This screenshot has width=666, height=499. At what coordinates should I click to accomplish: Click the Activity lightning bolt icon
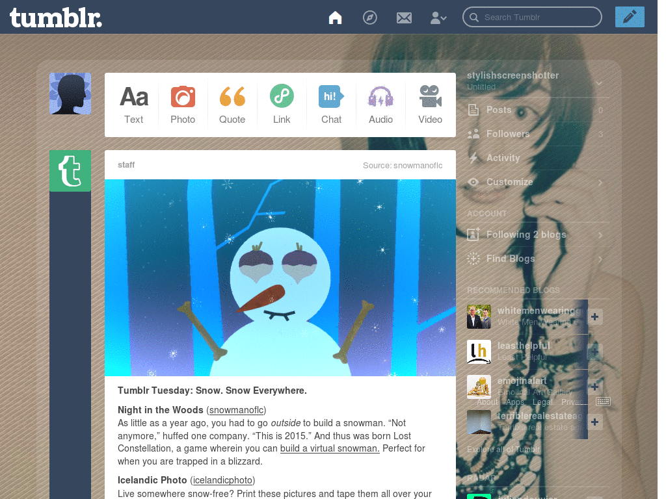[473, 158]
